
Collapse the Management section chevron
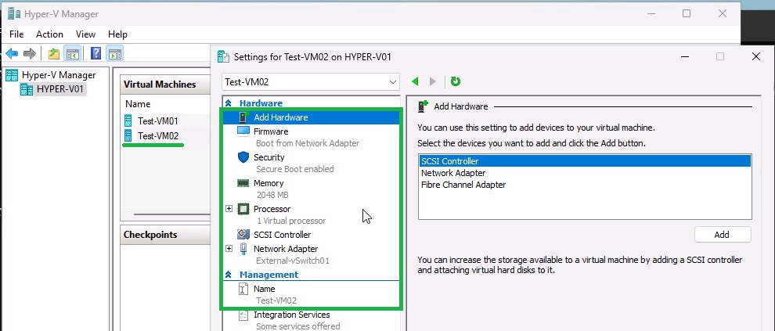click(229, 275)
